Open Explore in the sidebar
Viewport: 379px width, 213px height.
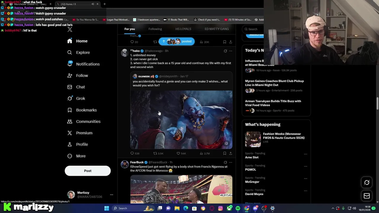(x=78, y=53)
